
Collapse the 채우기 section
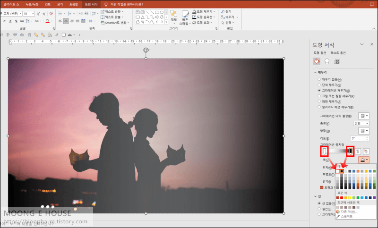(315, 72)
